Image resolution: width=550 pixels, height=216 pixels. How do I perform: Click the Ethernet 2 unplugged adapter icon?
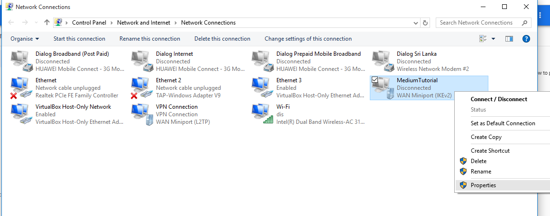[x=141, y=88]
